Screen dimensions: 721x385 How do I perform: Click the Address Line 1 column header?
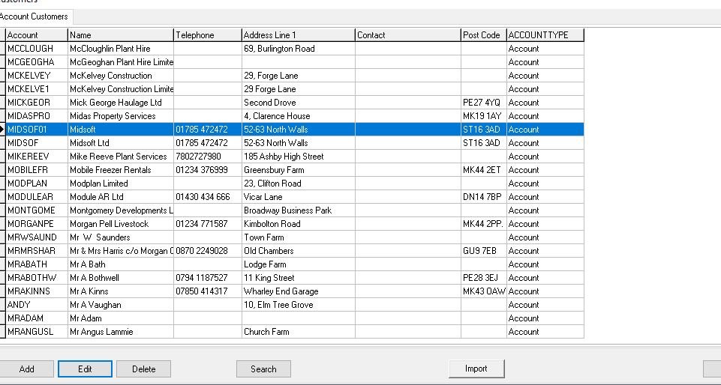click(299, 35)
